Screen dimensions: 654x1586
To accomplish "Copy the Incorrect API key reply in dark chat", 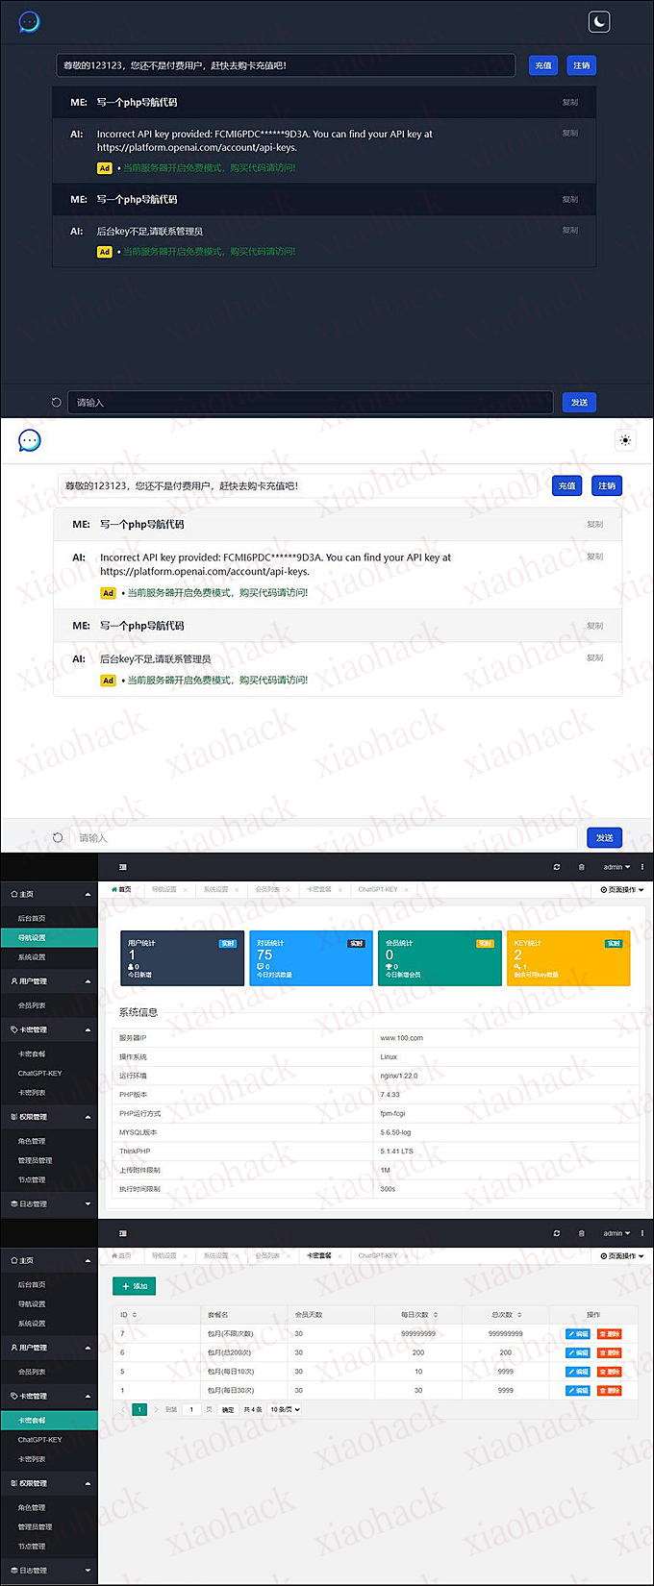I will (570, 134).
